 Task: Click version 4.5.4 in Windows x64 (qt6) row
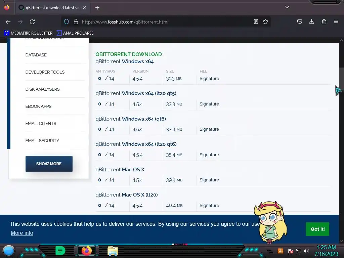point(137,129)
